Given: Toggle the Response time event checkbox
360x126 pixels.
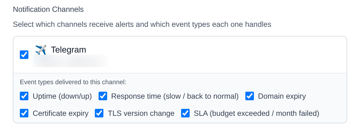Looking at the screenshot, I should (x=103, y=96).
